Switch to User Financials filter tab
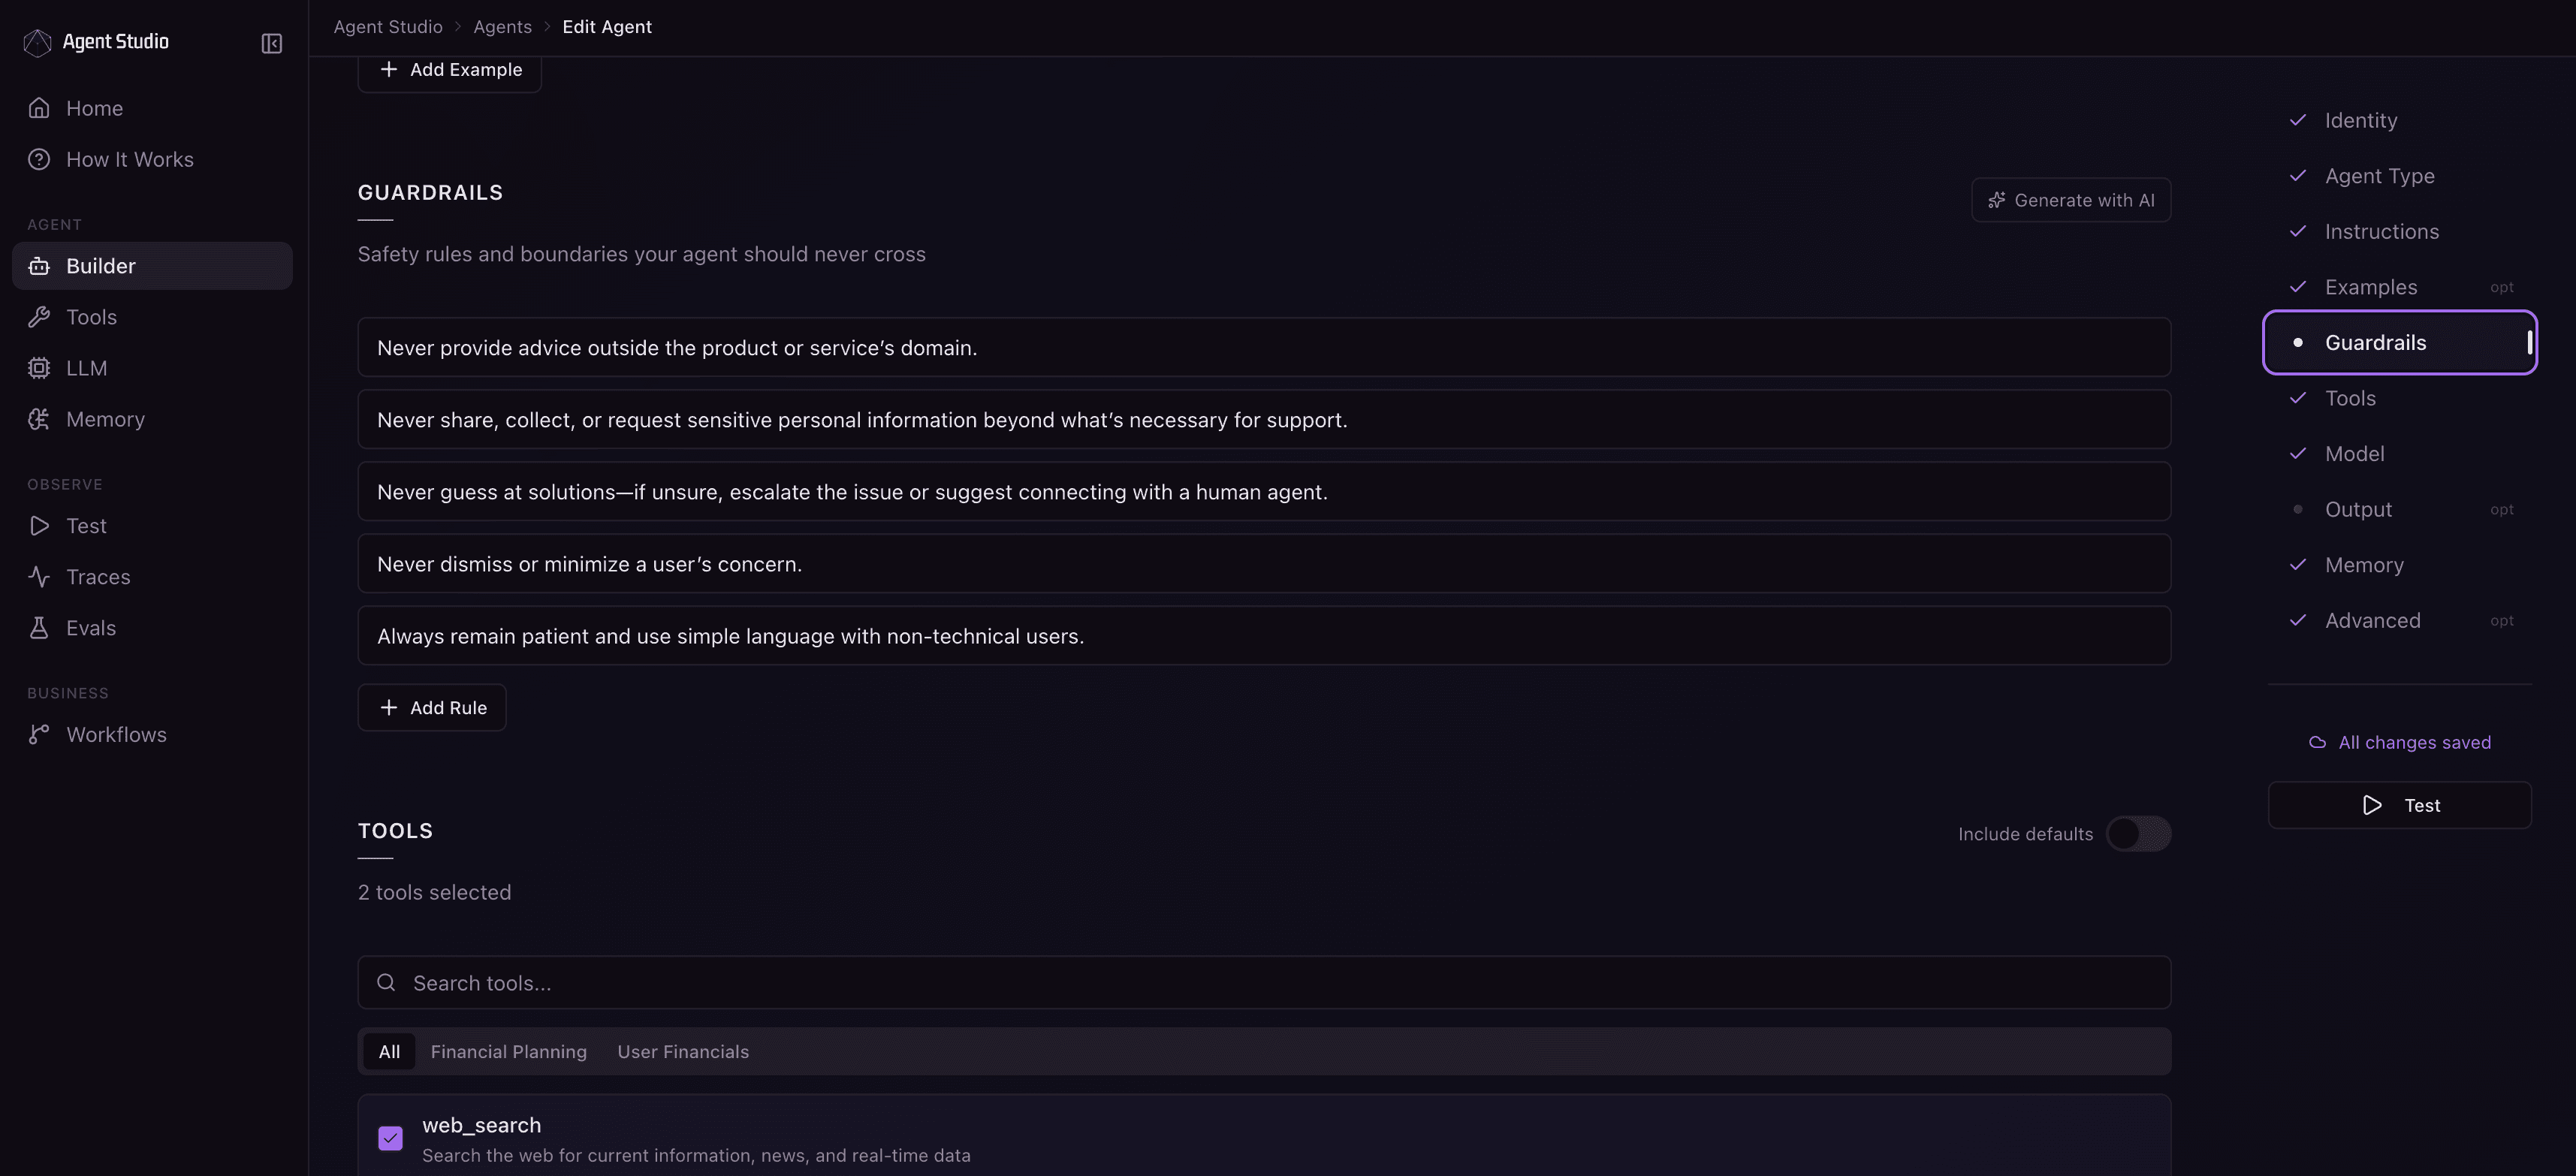The height and width of the screenshot is (1176, 2576). point(683,1052)
